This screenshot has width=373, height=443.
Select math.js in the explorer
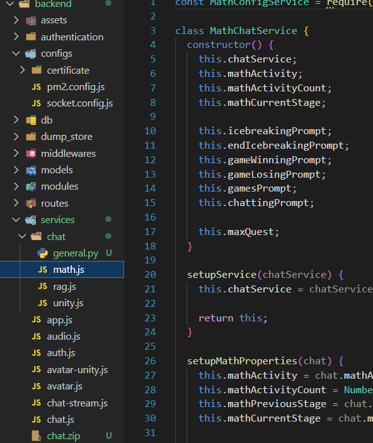(x=62, y=270)
